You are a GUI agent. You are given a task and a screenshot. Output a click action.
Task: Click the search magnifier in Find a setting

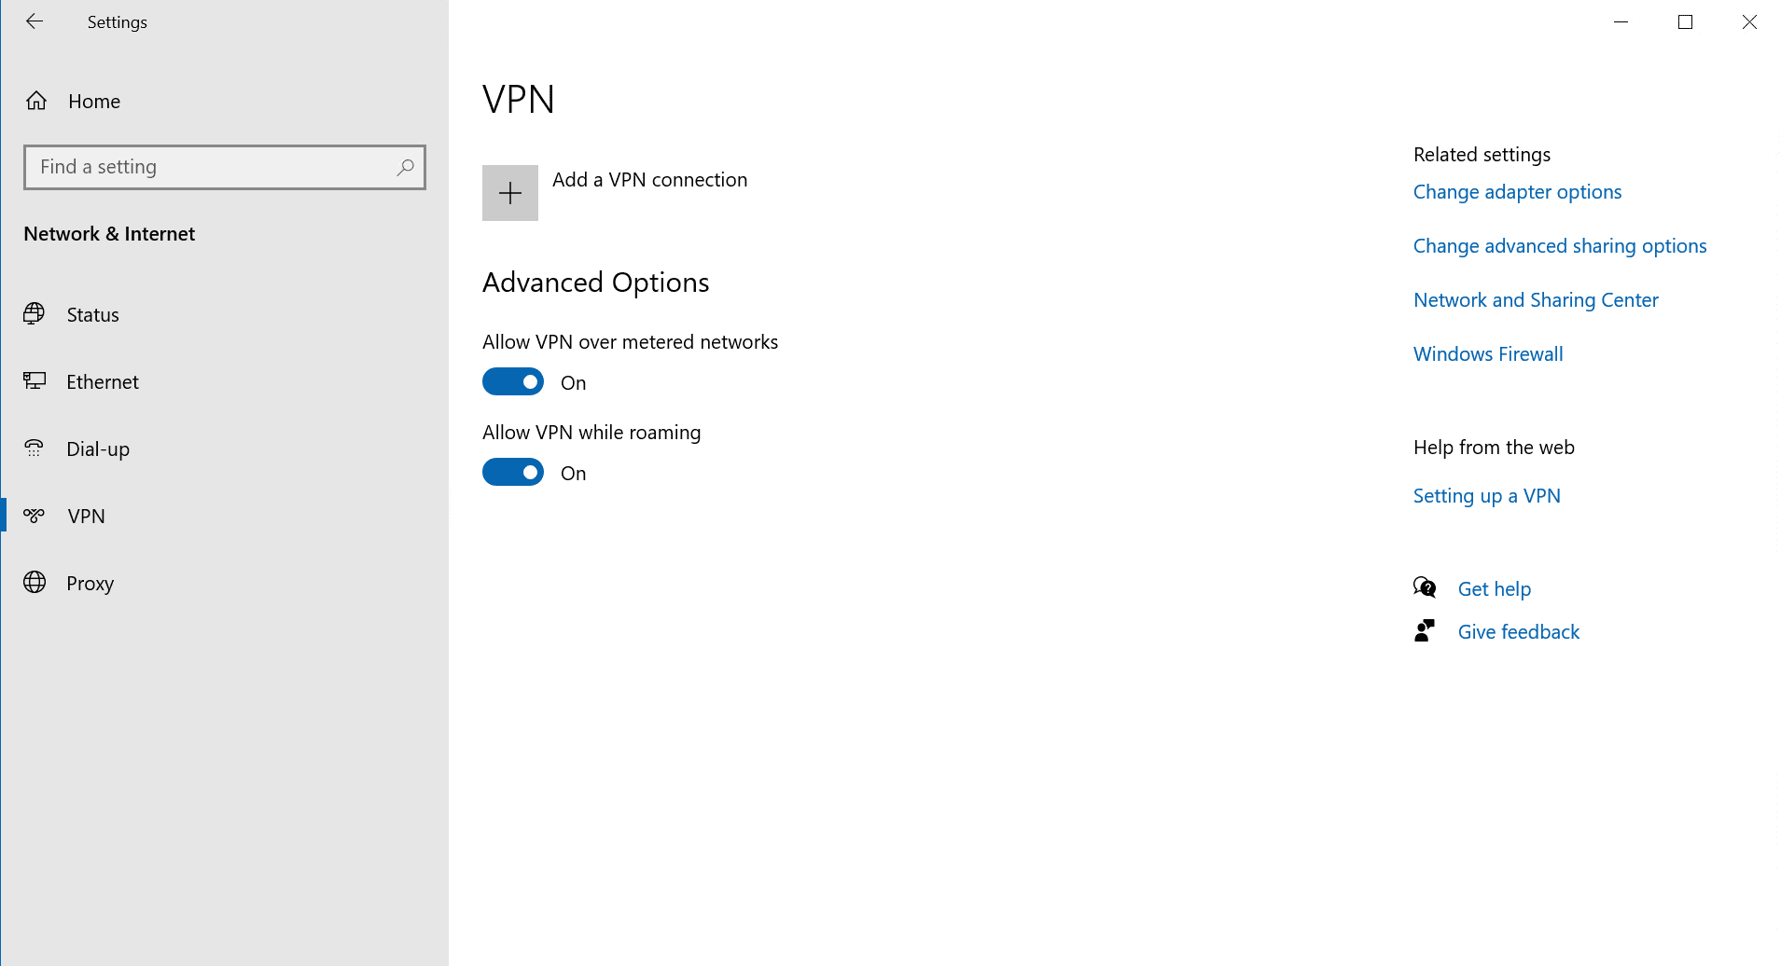point(405,167)
